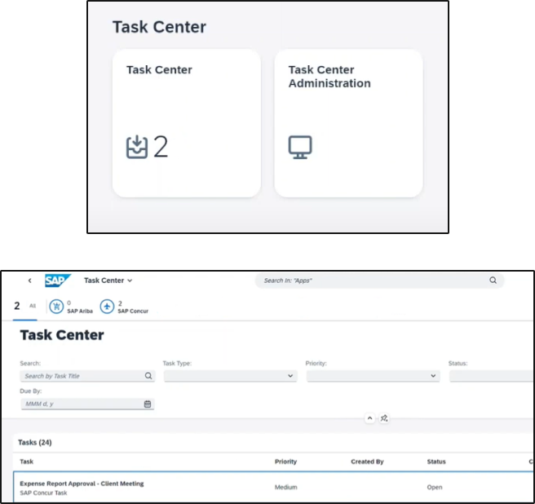Go back using the back arrow

pyautogui.click(x=29, y=281)
